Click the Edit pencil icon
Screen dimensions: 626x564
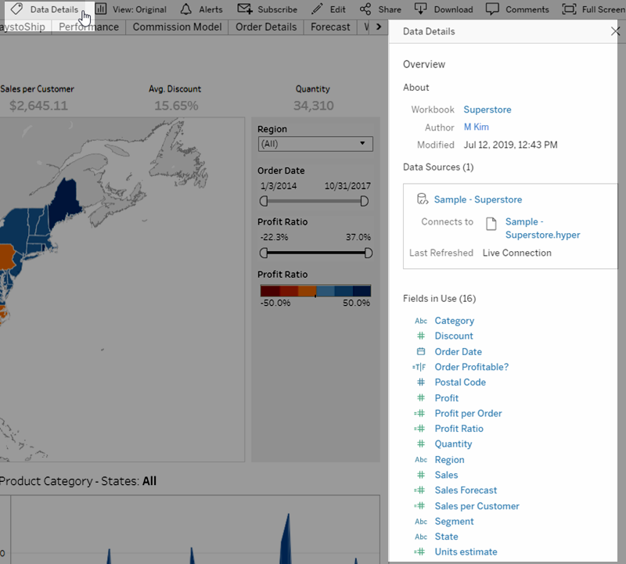317,9
